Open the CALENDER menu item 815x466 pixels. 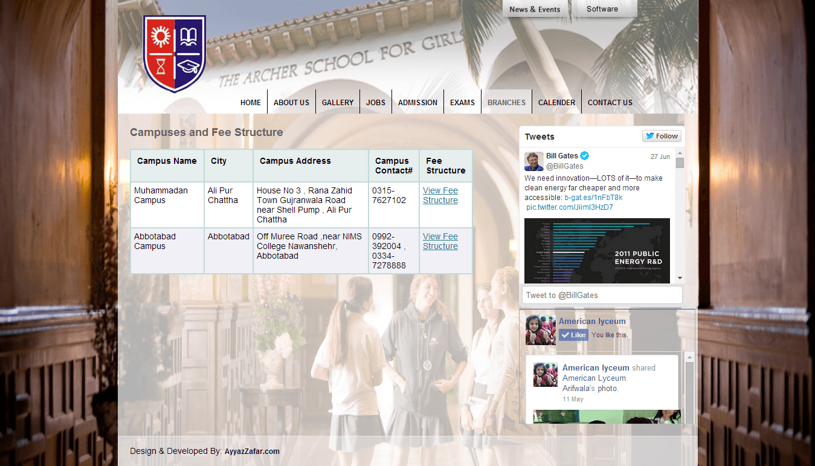(556, 102)
